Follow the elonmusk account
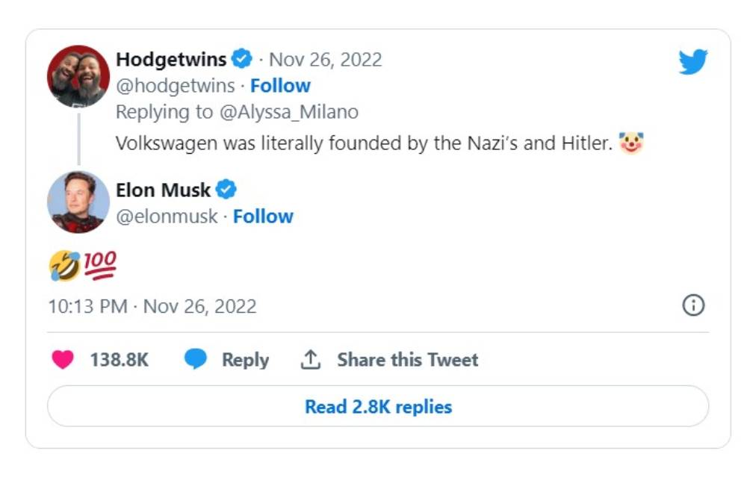Image resolution: width=747 pixels, height=498 pixels. [263, 217]
